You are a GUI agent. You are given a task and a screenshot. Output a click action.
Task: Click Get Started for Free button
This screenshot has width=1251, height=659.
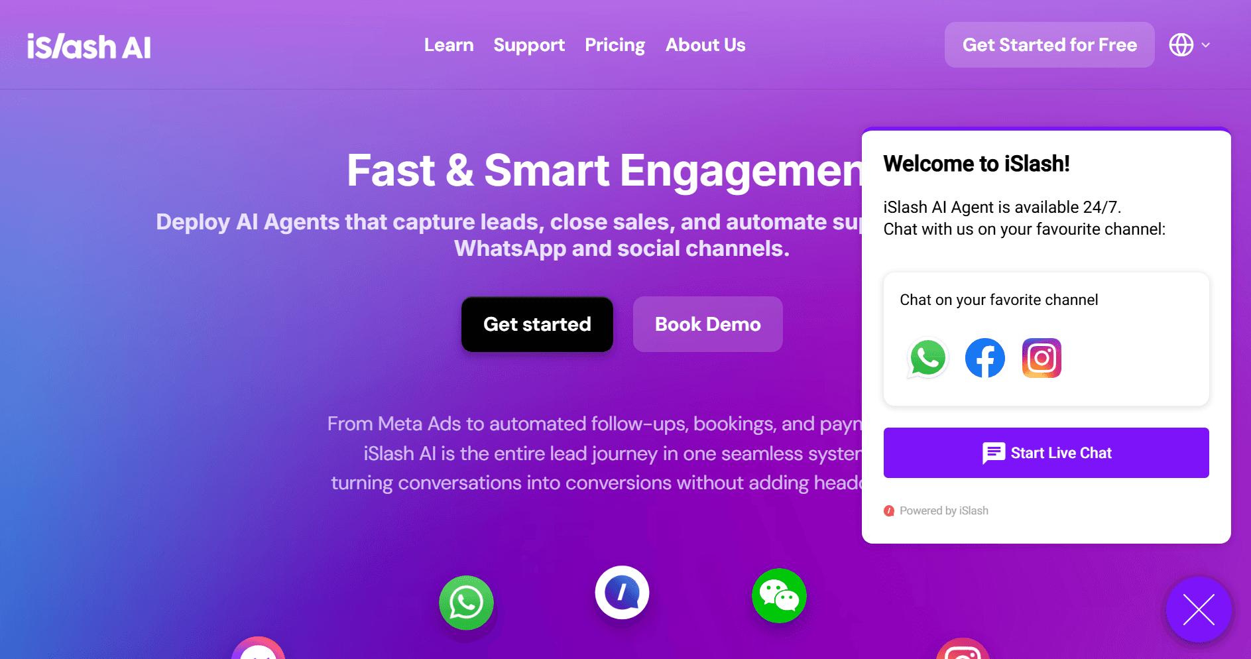coord(1049,44)
